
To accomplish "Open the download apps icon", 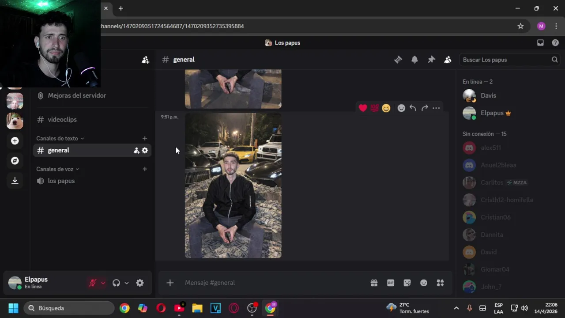I will (x=15, y=180).
